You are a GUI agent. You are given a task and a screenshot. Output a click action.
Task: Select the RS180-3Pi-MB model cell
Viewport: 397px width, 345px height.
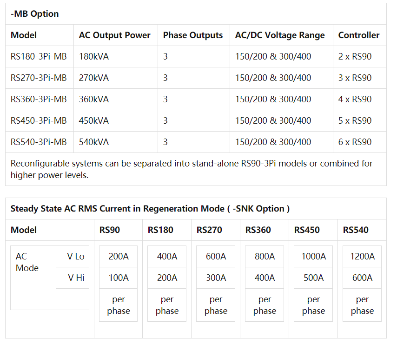point(39,57)
